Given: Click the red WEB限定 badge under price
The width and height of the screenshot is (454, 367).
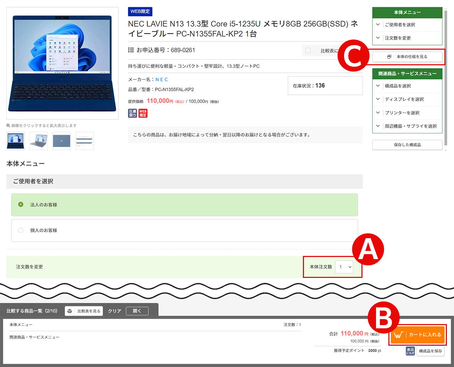Looking at the screenshot, I should coord(143,113).
